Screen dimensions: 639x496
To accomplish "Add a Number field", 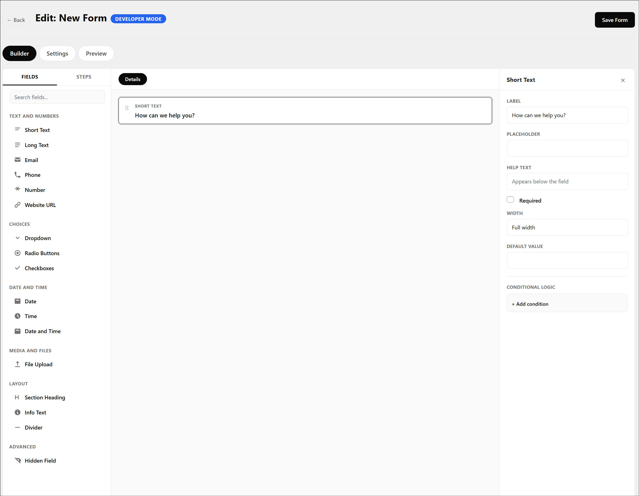I will click(34, 190).
